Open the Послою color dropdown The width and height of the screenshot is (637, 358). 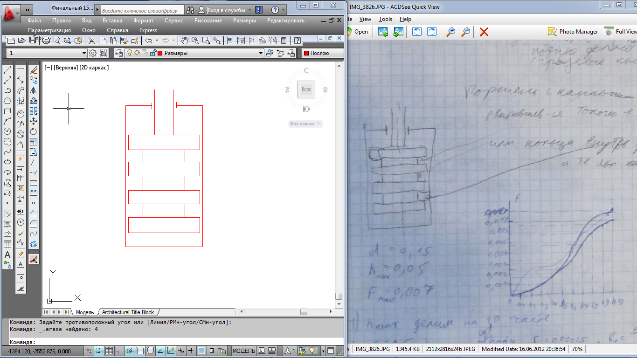click(x=322, y=53)
